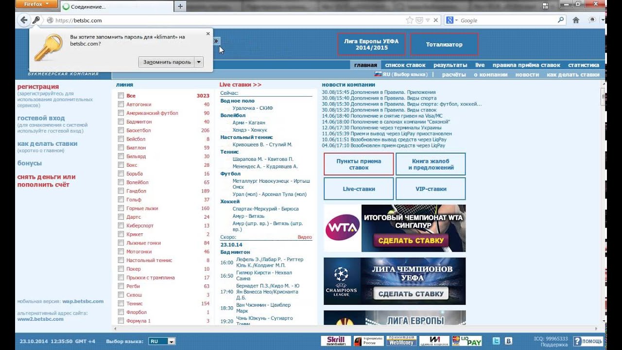Tick the Биатлон checkbox

click(x=121, y=148)
